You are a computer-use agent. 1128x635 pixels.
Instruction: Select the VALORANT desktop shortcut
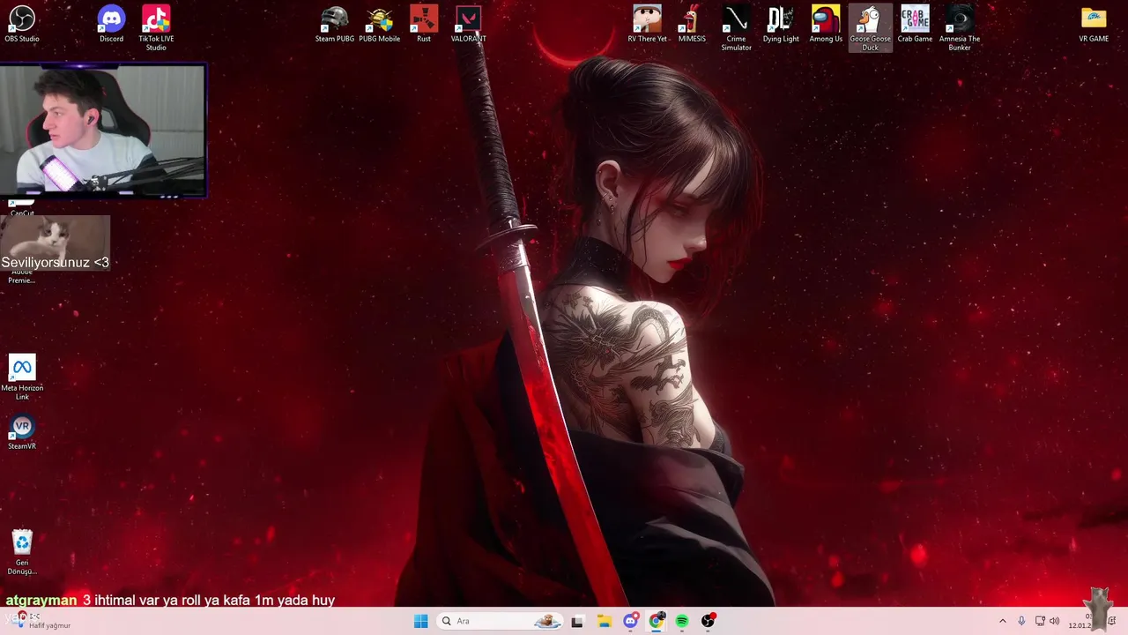click(x=468, y=25)
